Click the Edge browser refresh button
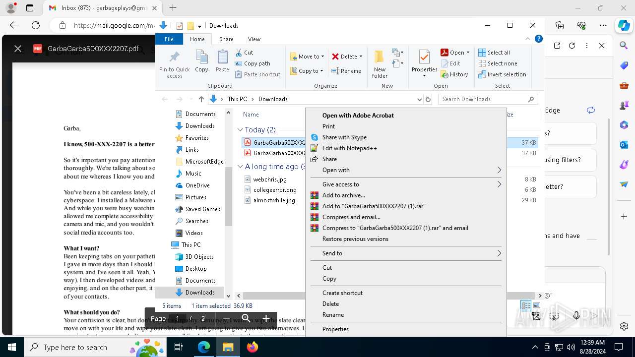 (36, 25)
